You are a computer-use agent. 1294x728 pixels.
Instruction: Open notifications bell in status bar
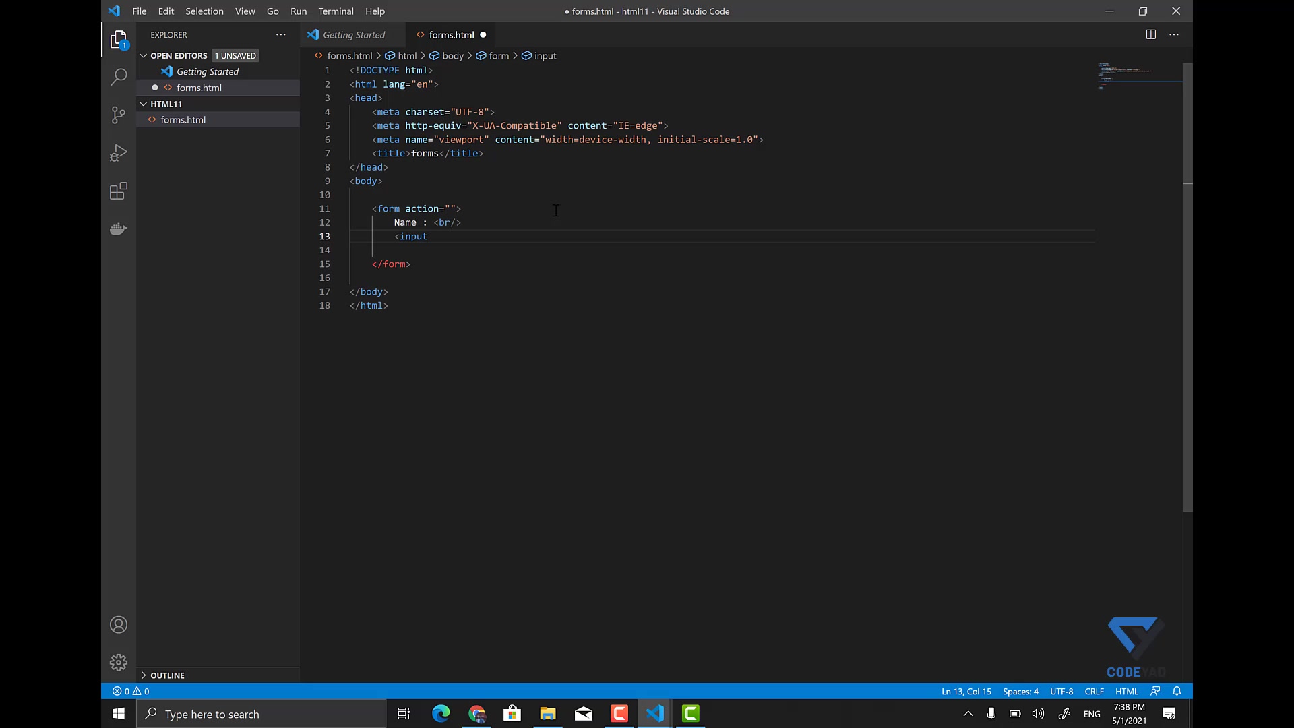tap(1177, 691)
